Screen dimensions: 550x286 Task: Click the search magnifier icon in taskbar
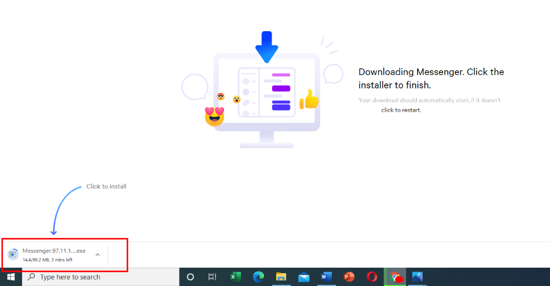(x=32, y=277)
